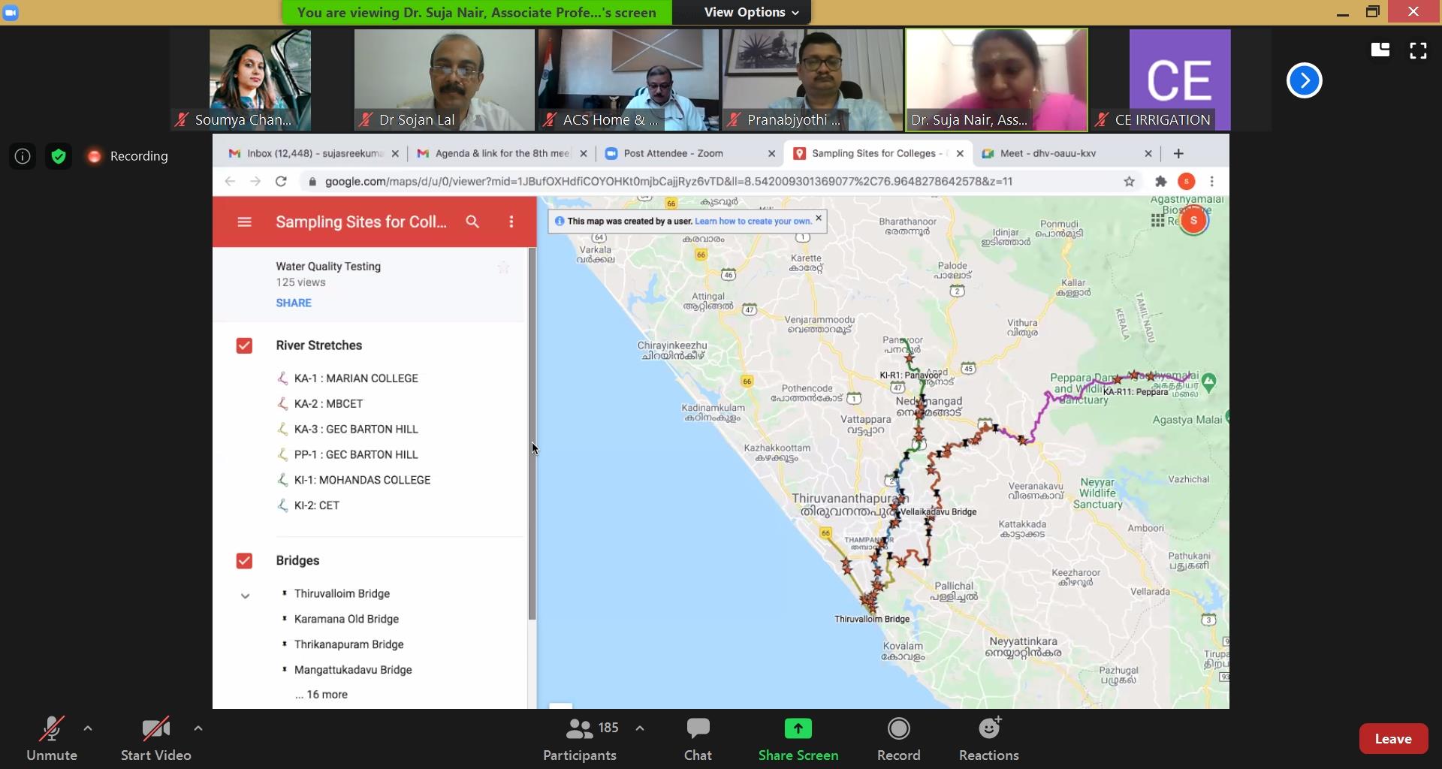Click the map's hamburger menu icon
1442x769 pixels.
[244, 222]
